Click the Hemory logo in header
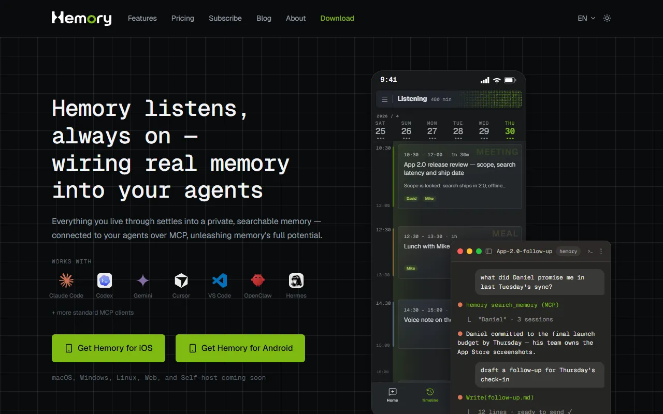663x414 pixels. 81,18
